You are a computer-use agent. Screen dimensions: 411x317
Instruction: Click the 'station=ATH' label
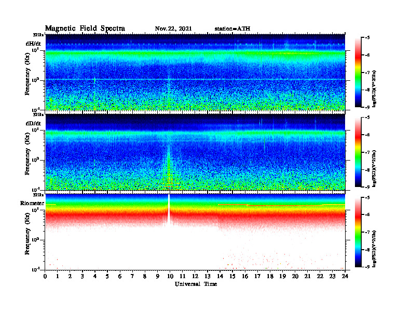coord(232,29)
